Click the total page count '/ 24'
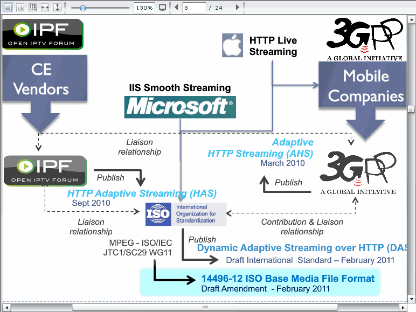416x312 pixels. point(216,8)
